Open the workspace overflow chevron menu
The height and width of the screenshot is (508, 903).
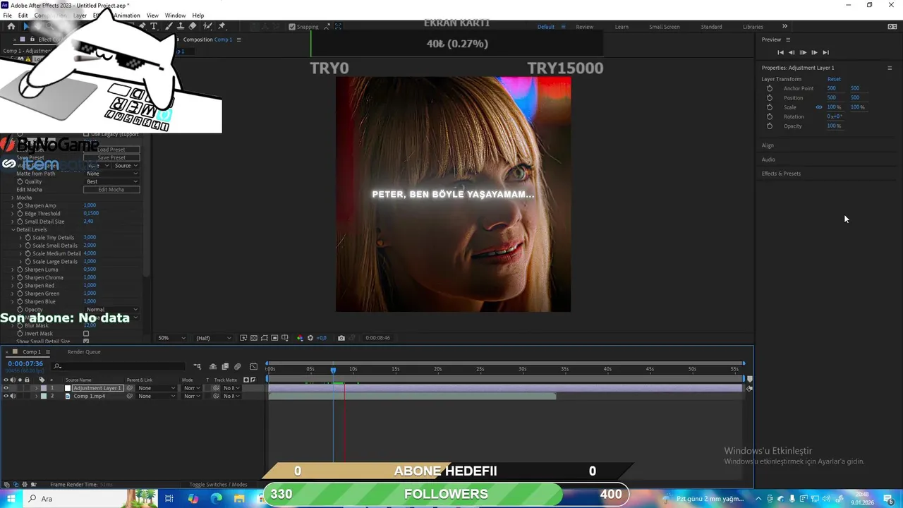[784, 26]
